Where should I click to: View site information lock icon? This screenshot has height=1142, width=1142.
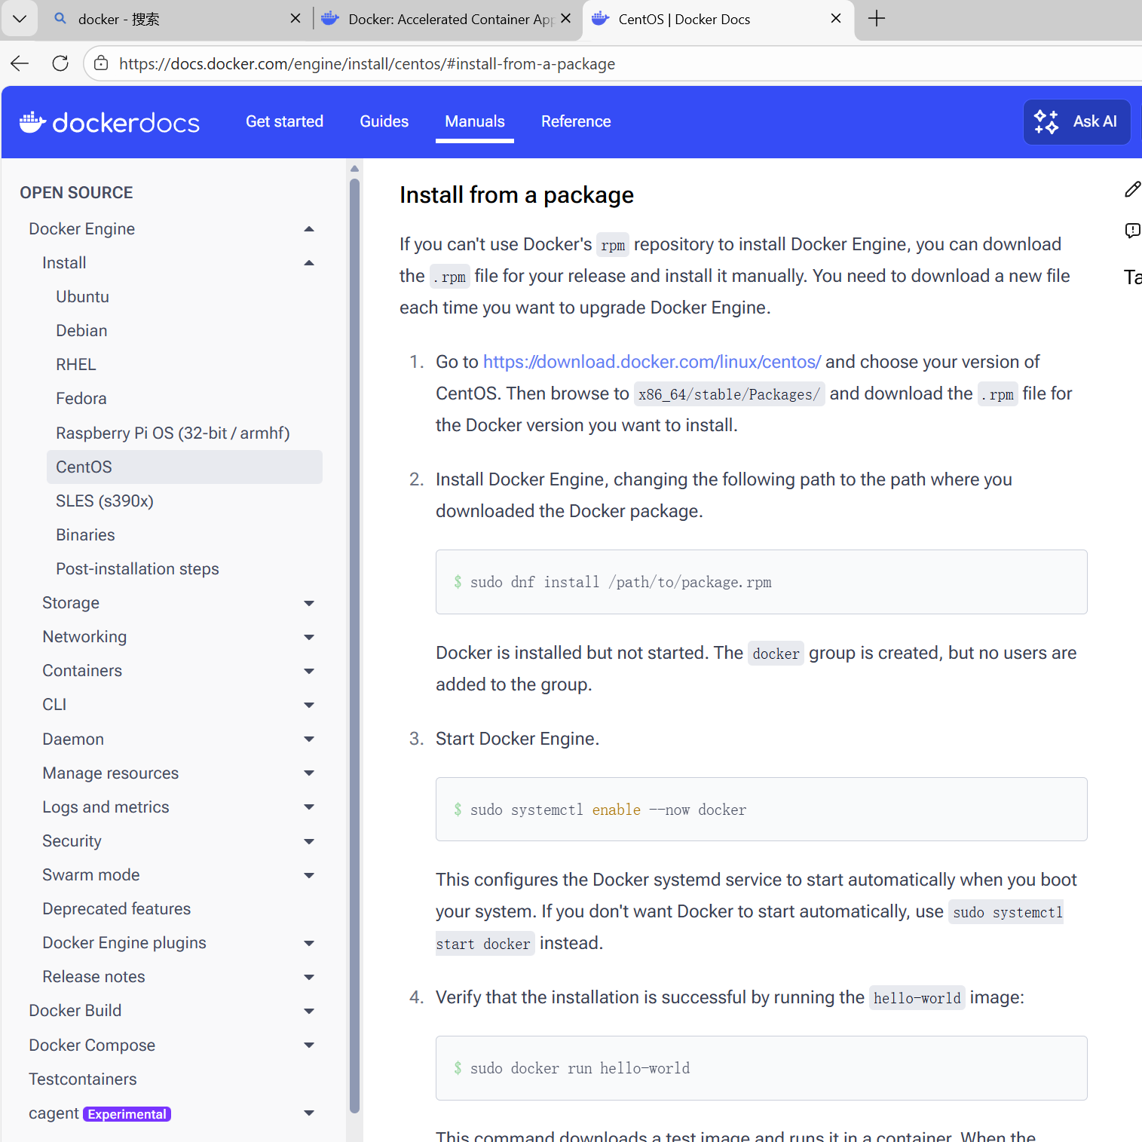(x=100, y=63)
